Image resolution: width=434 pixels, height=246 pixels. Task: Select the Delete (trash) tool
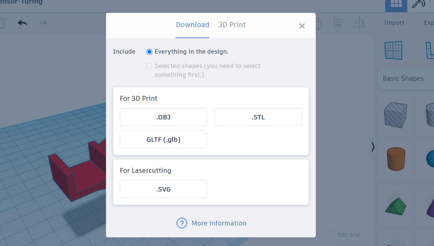3,23
